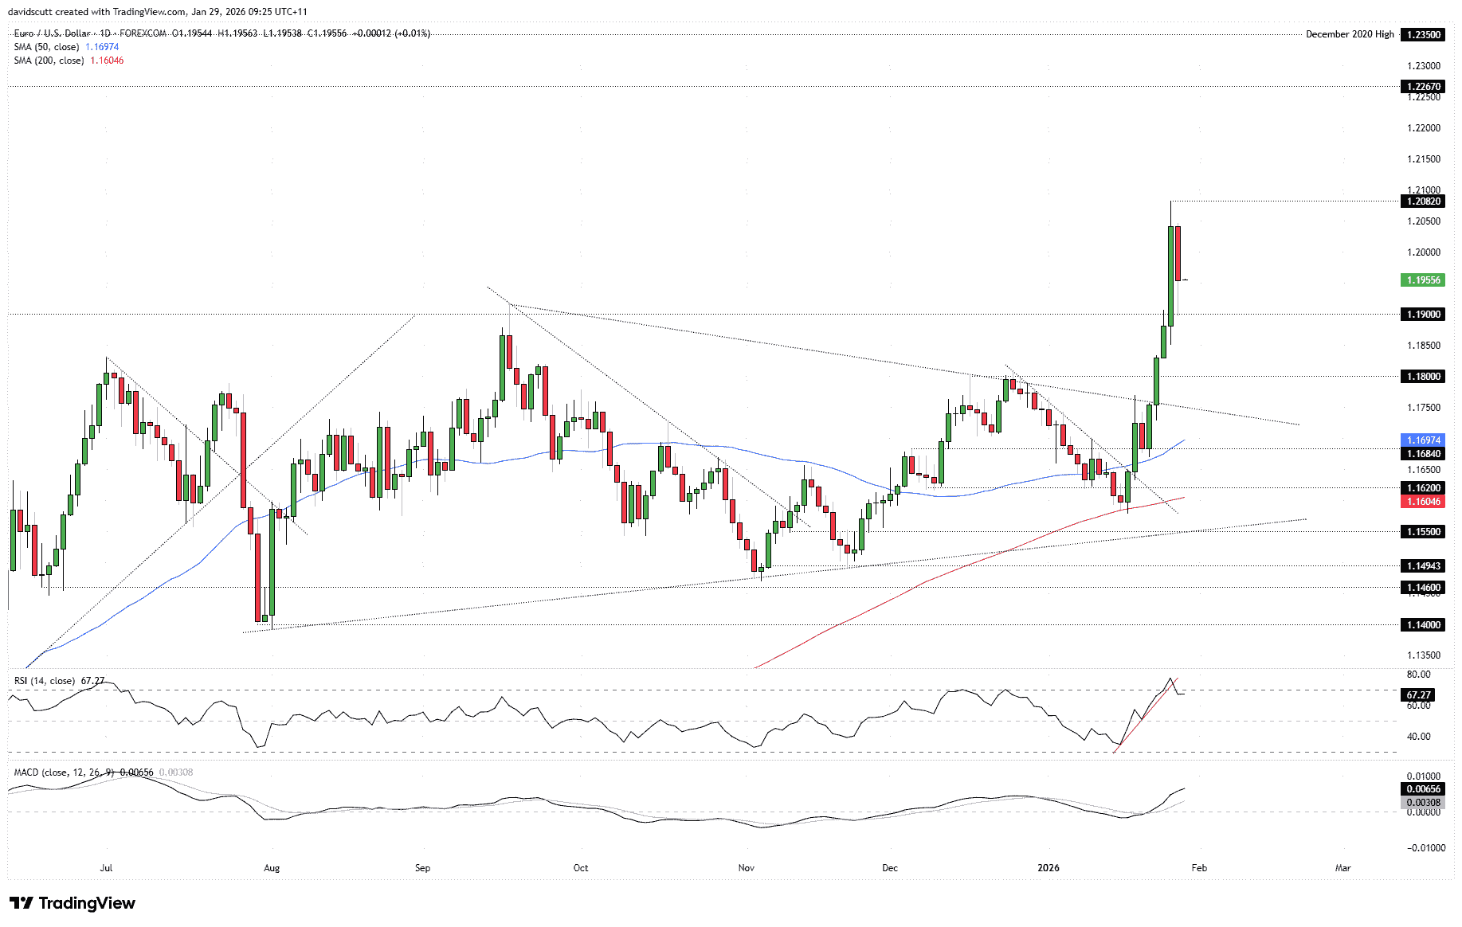The height and width of the screenshot is (927, 1462).
Task: Click the 67.27 RSI value label on axis
Action: pyautogui.click(x=1419, y=695)
